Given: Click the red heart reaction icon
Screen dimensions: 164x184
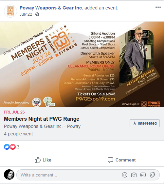Looking at the screenshot, I should point(13,147).
